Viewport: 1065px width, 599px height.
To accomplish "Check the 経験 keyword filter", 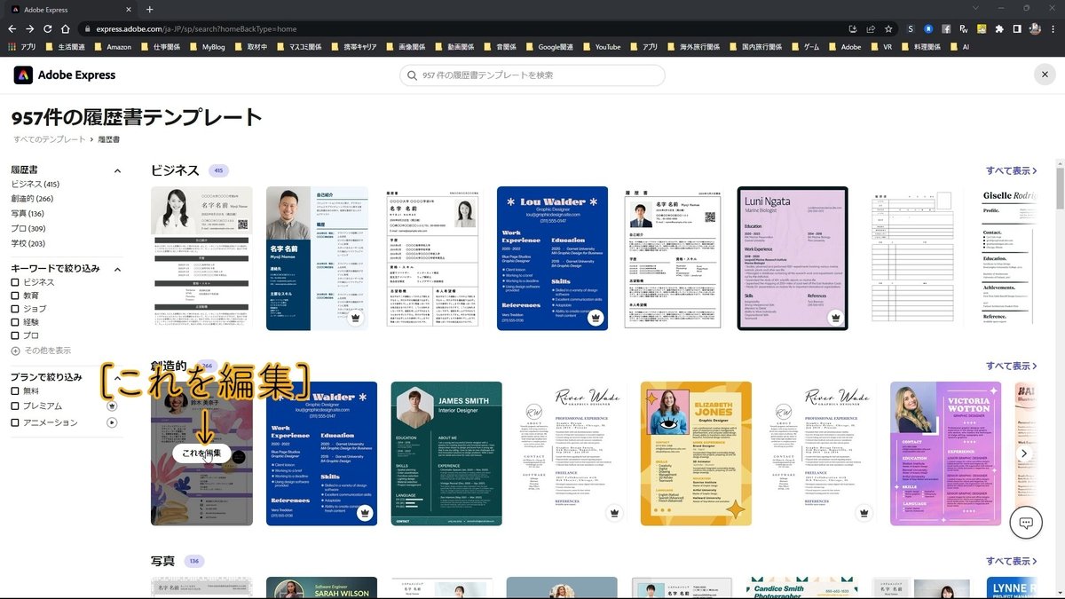I will (x=15, y=322).
